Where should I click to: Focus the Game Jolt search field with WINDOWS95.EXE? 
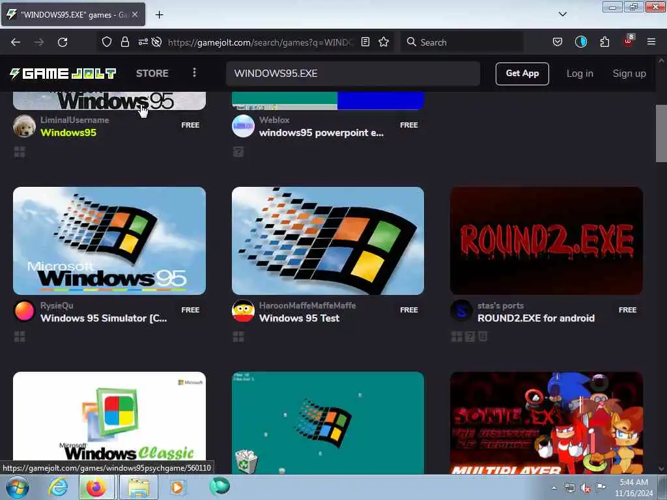click(353, 73)
